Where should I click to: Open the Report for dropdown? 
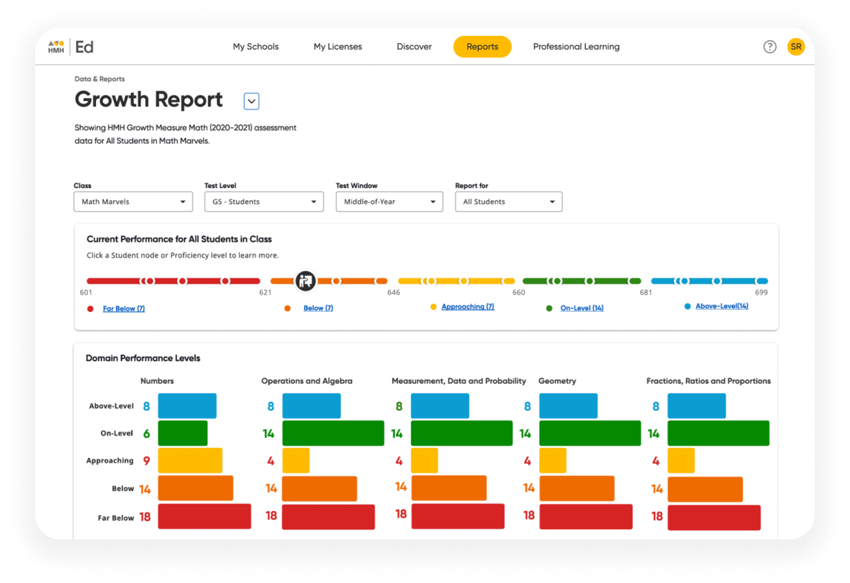tap(509, 201)
